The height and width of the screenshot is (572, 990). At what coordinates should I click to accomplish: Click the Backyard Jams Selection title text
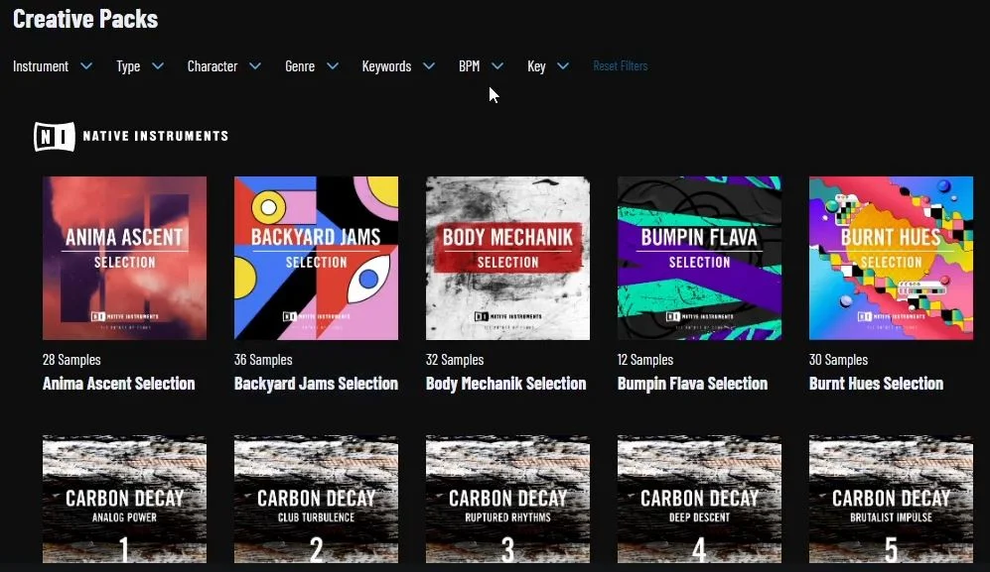coord(317,384)
